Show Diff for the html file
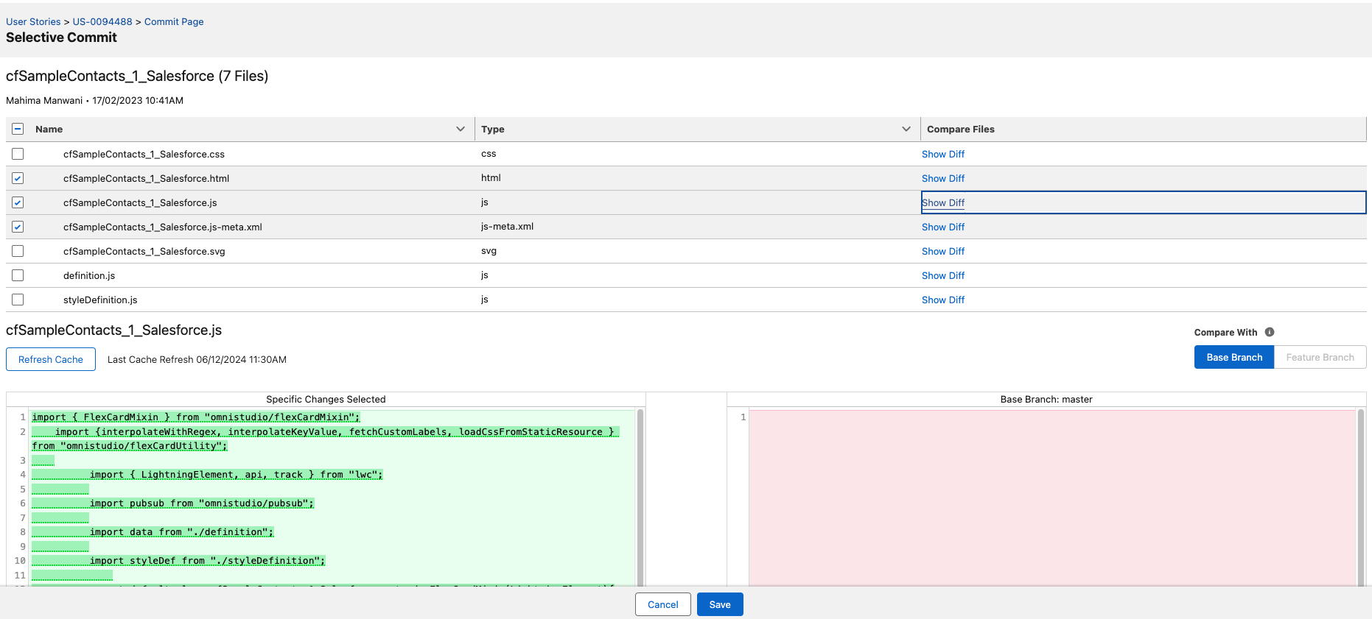Image resolution: width=1372 pixels, height=619 pixels. click(943, 178)
